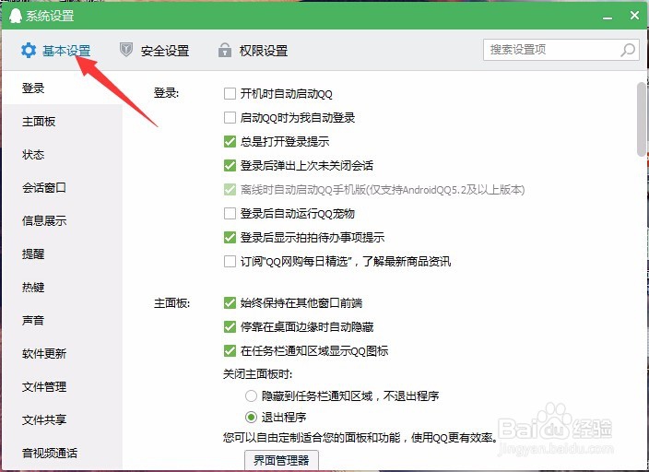
Task: Click text 您可以自由定制适合您的面板和功能
Action: 312,438
